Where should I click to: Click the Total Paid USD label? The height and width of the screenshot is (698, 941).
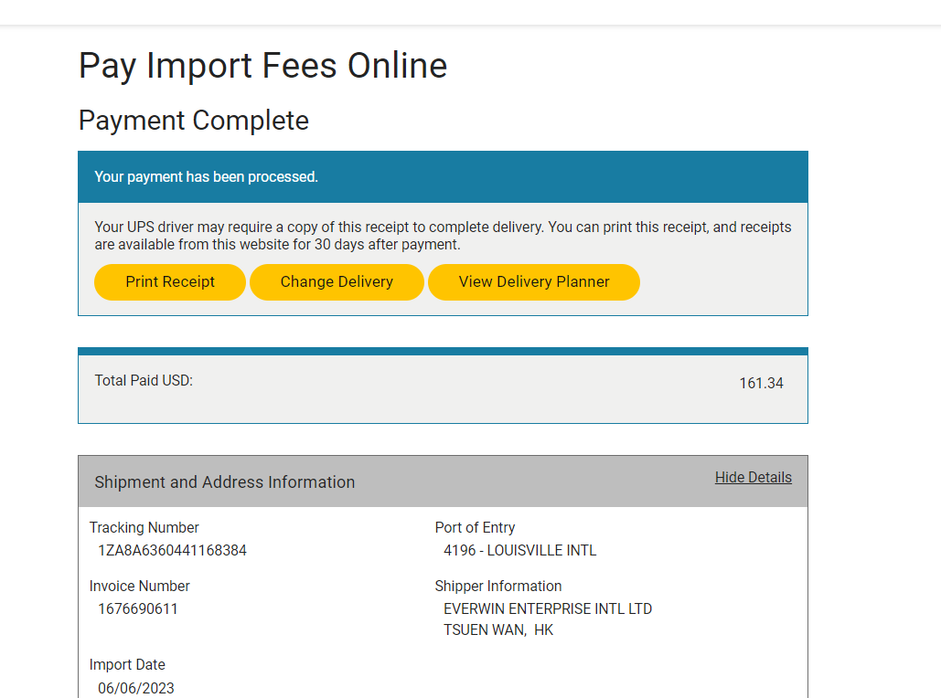[144, 381]
